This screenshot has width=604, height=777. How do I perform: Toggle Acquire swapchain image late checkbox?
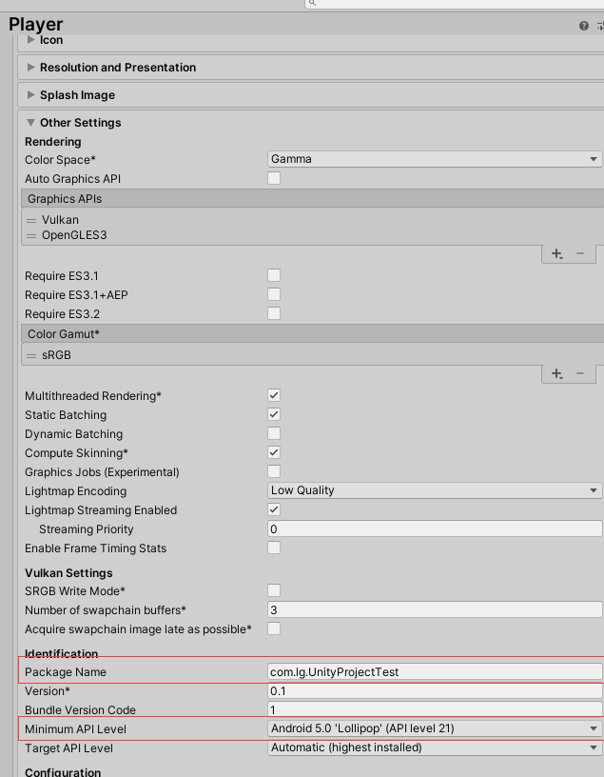point(274,628)
